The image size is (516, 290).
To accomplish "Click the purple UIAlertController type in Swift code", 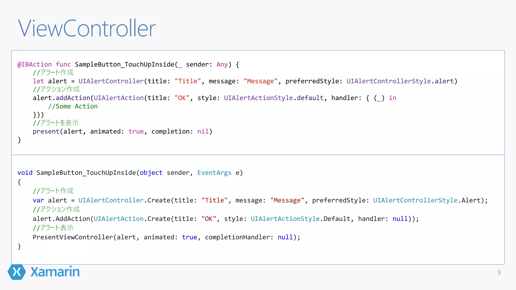I will click(x=111, y=81).
